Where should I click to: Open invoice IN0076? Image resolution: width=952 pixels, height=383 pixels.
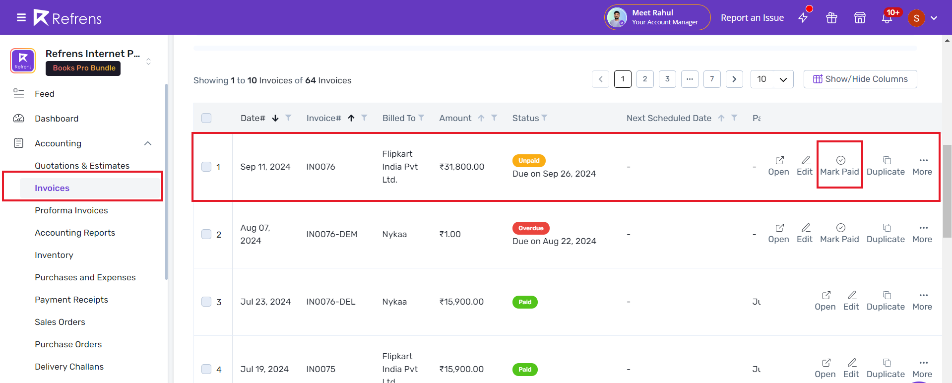[779, 166]
